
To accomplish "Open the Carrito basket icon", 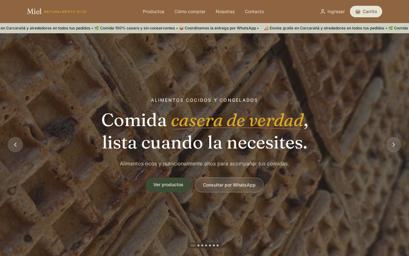I will click(x=358, y=12).
